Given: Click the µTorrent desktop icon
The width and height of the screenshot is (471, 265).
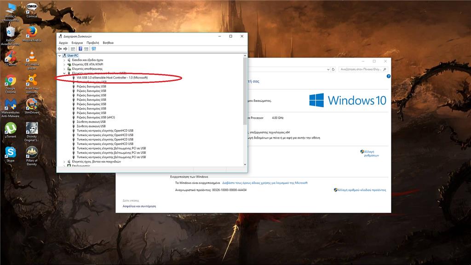Looking at the screenshot, I should tap(11, 130).
